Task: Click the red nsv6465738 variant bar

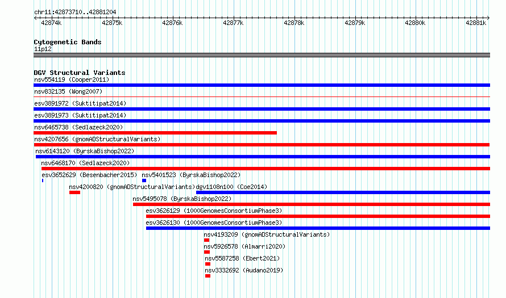Action: (x=155, y=133)
